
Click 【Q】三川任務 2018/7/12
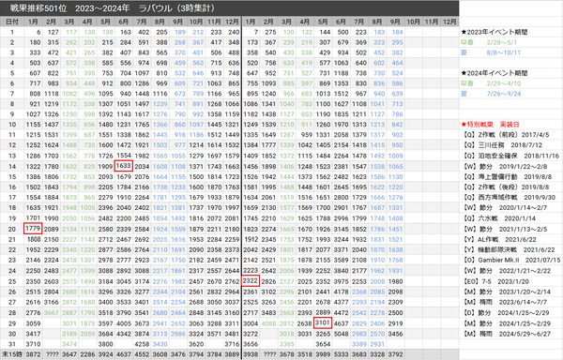[502, 145]
